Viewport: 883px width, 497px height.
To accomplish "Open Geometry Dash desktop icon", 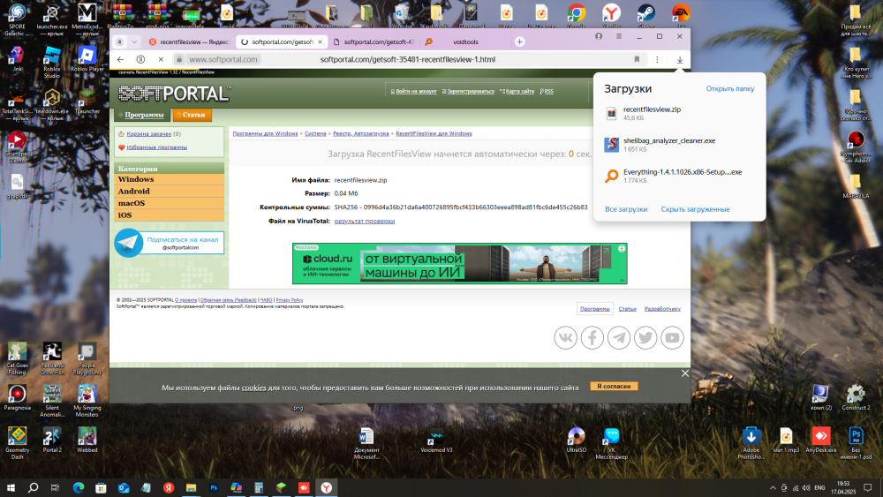I will pos(17,443).
